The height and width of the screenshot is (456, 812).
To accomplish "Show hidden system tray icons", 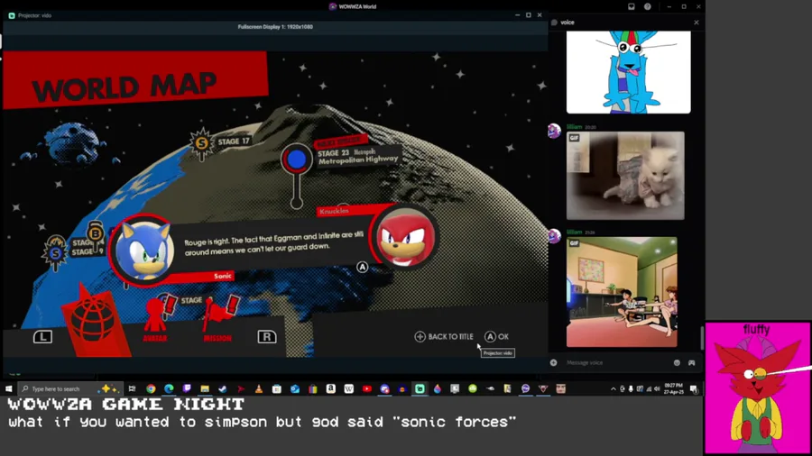I will coord(614,388).
